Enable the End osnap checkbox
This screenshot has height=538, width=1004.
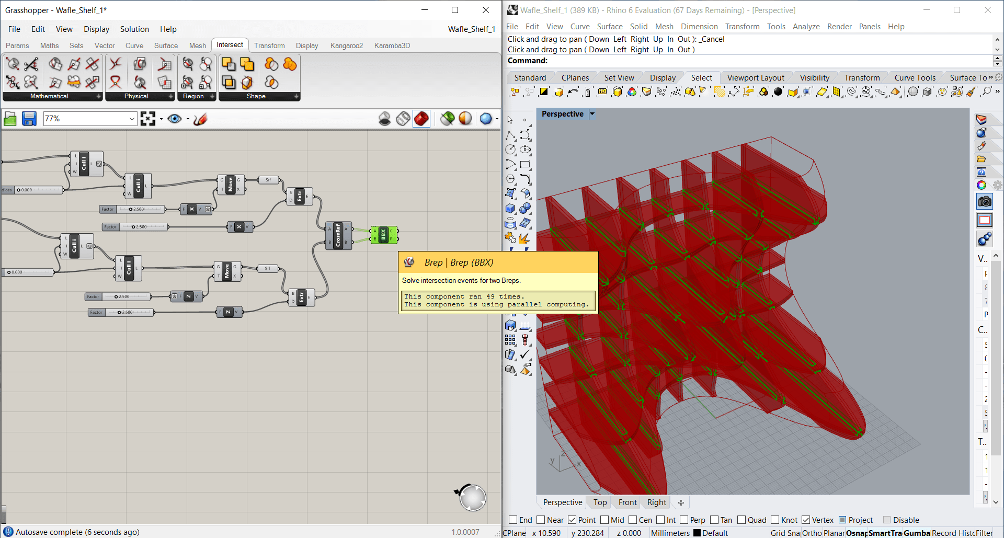[513, 520]
